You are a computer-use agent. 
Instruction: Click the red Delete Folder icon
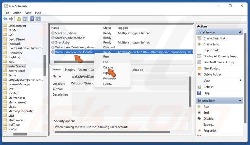[199, 74]
